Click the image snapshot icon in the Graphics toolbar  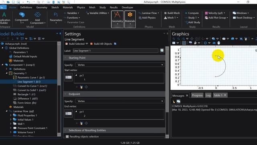coord(214,43)
